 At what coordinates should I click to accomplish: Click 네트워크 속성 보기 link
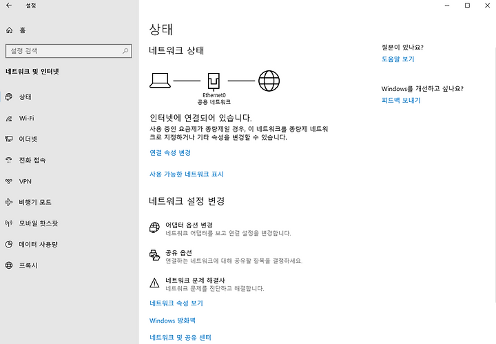coord(176,303)
